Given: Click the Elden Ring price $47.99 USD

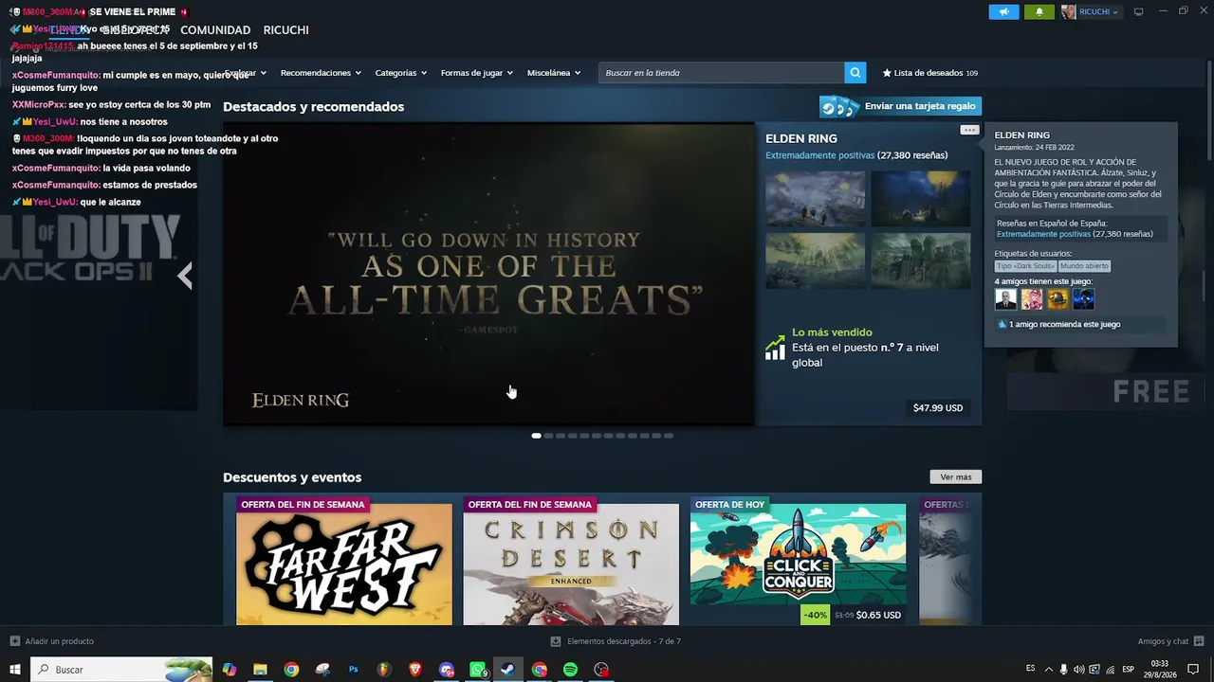Looking at the screenshot, I should pos(938,408).
